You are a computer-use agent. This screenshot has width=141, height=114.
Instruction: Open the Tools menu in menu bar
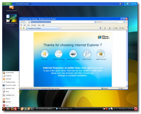click(39, 25)
